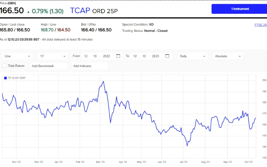This screenshot has height=167, width=267.
Task: Click the green price change arrow icon
Action: point(28,12)
